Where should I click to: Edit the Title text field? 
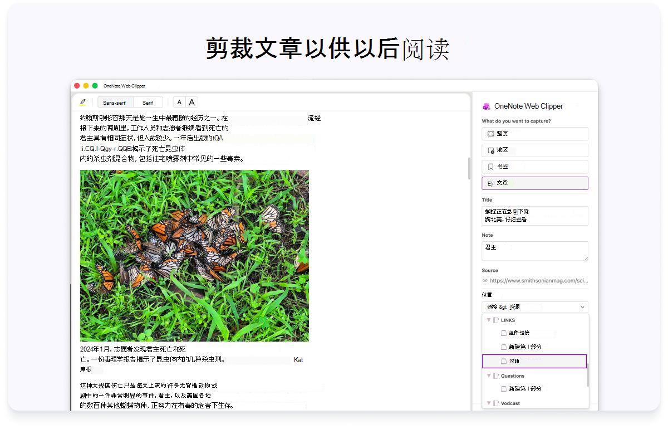[535, 216]
